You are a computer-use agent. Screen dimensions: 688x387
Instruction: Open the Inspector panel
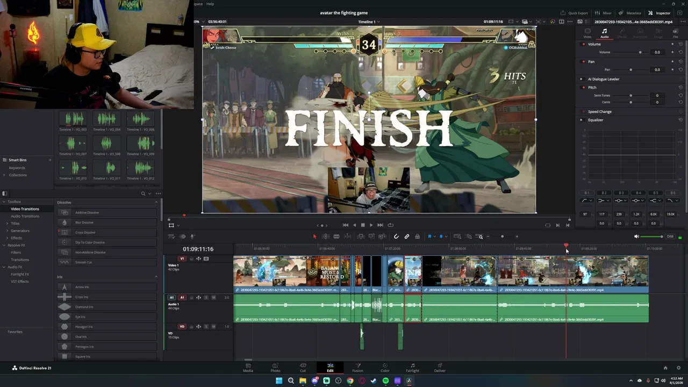tap(660, 13)
